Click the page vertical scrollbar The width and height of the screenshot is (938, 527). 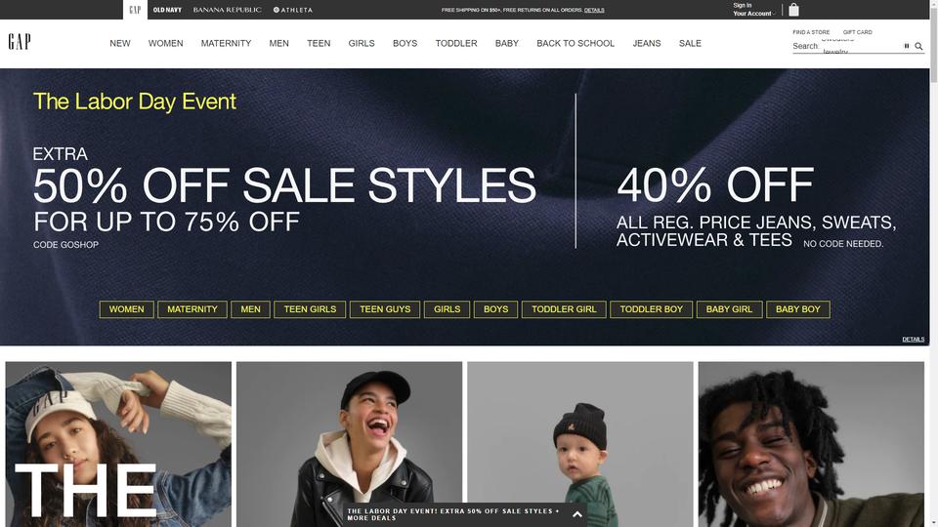934,263
